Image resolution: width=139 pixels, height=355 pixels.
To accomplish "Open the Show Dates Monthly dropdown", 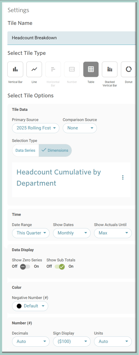I will point(72,233).
